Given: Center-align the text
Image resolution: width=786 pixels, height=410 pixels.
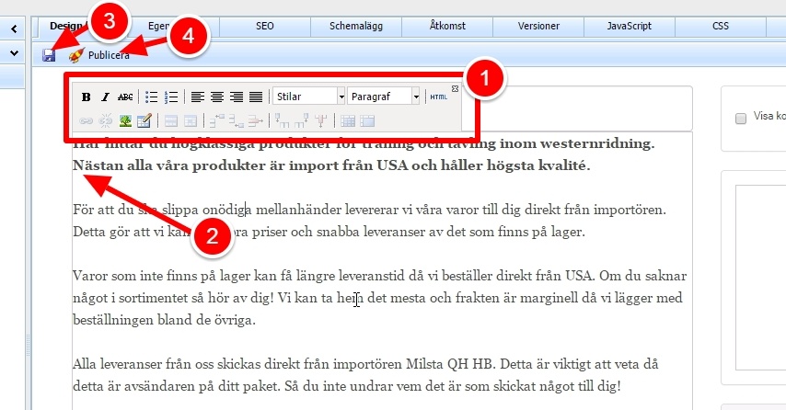Looking at the screenshot, I should (x=217, y=97).
